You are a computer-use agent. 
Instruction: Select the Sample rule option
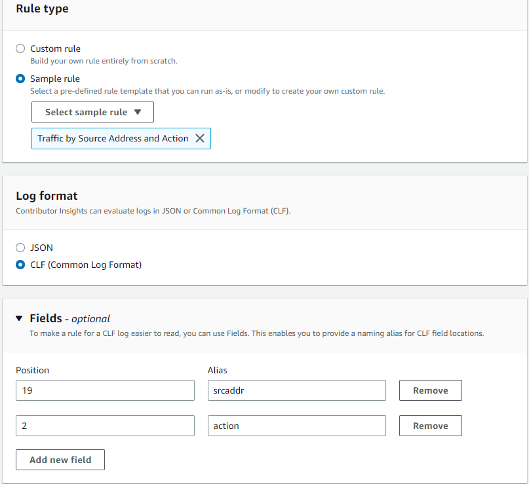click(x=20, y=79)
